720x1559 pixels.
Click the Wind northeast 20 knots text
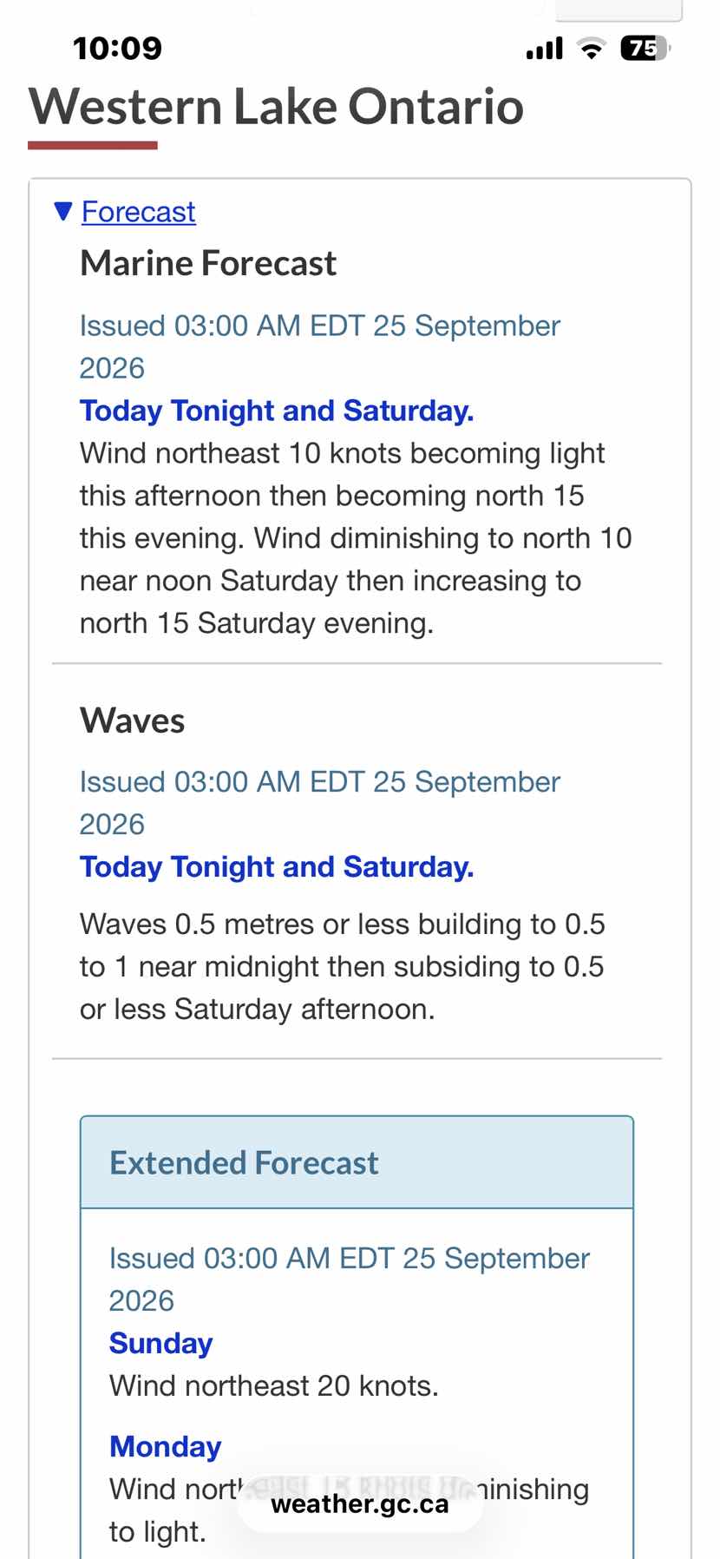274,1385
